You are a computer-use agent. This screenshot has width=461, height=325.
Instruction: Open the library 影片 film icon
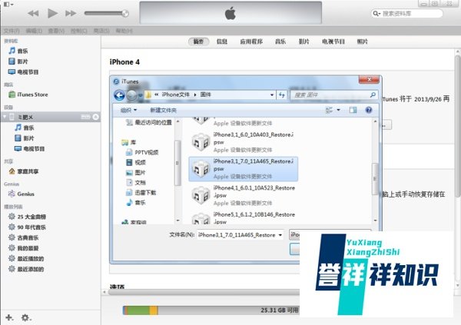click(12, 61)
